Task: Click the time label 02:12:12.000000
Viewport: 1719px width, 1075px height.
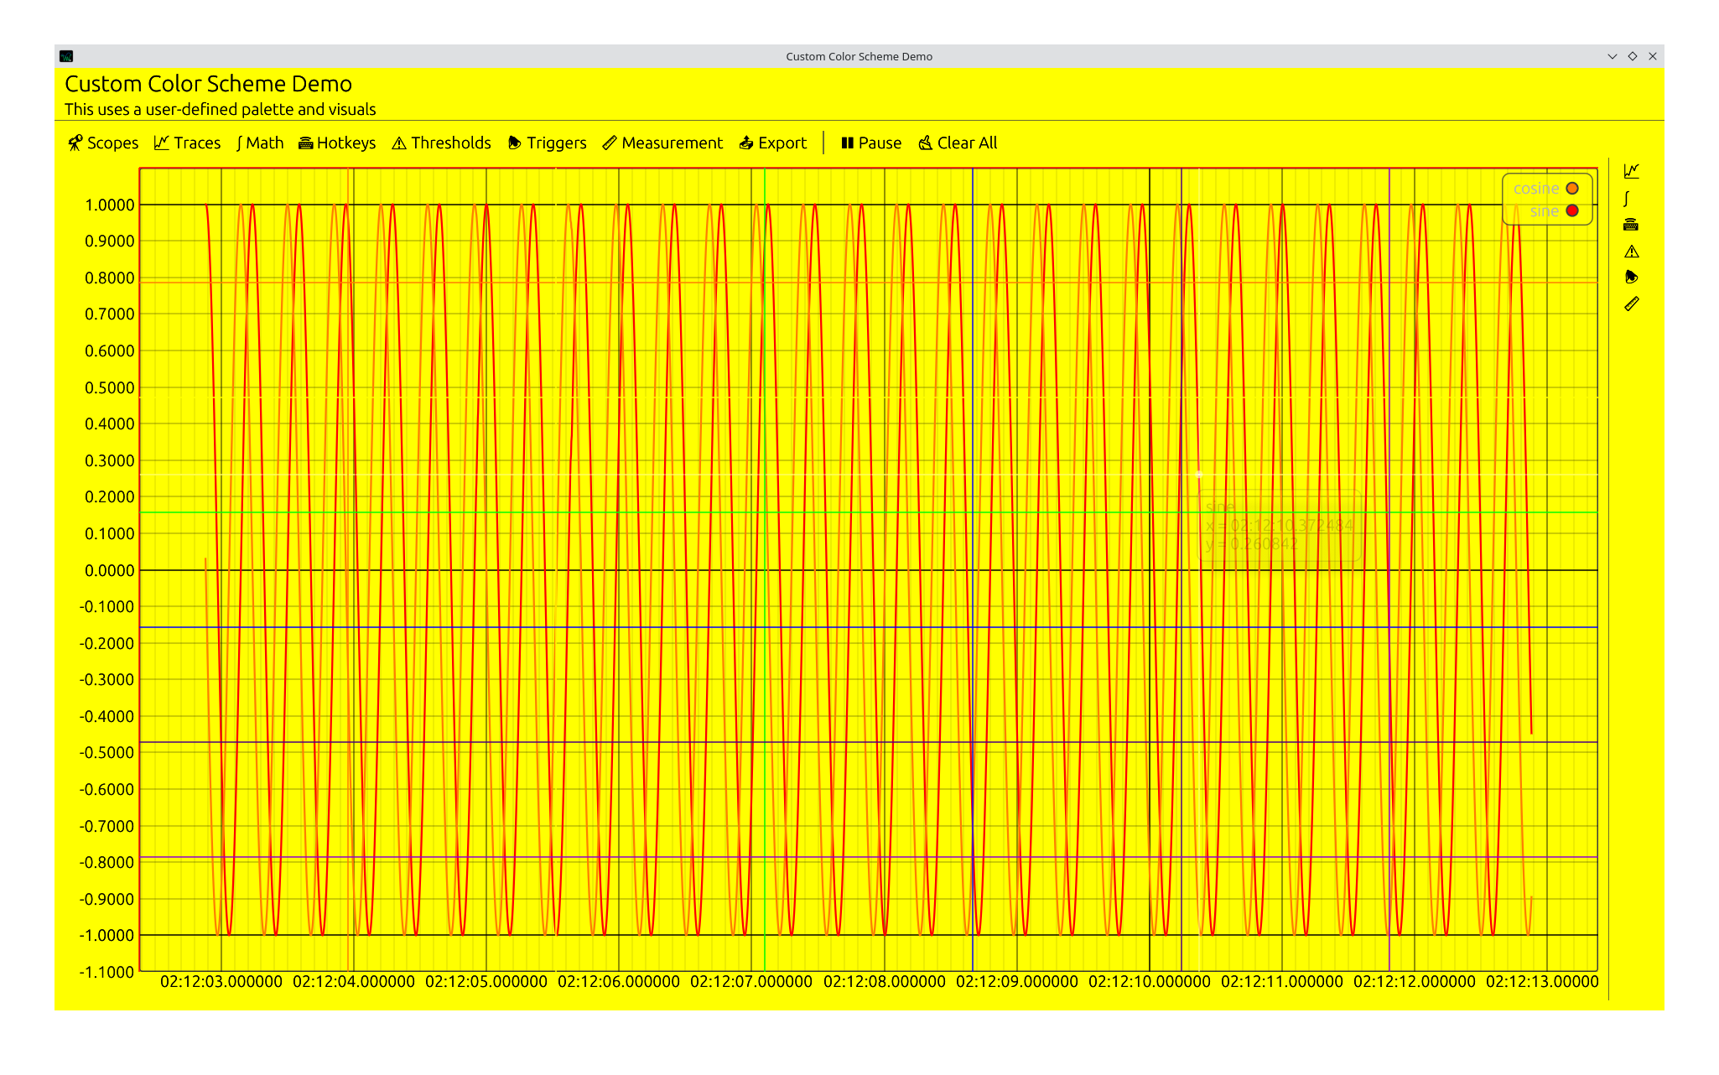Action: point(1415,982)
